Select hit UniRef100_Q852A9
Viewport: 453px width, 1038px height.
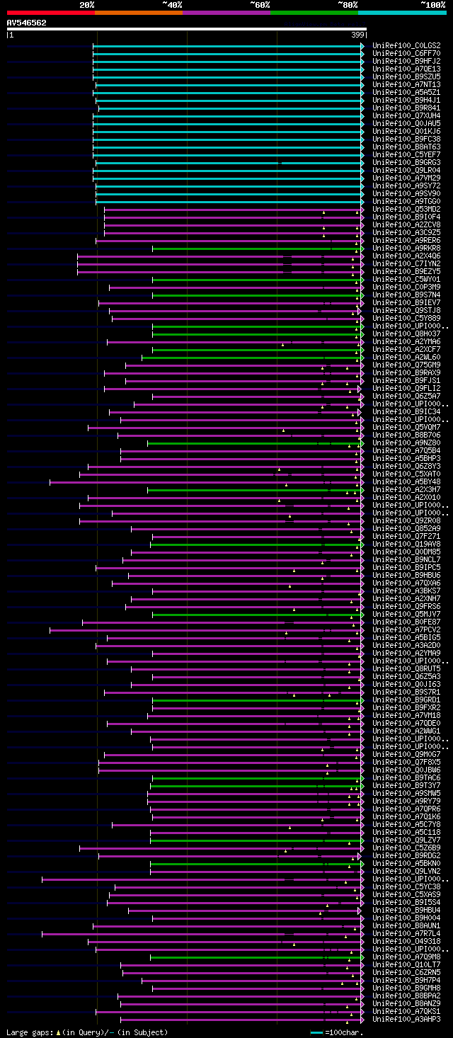[406, 529]
